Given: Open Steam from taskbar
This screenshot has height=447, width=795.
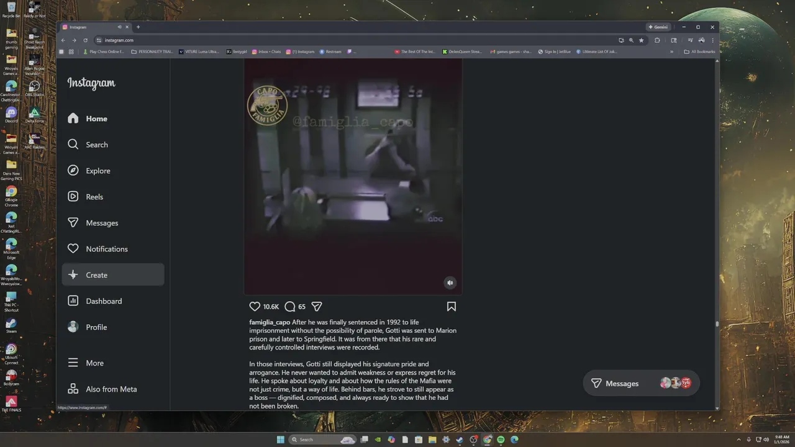Looking at the screenshot, I should [x=460, y=440].
